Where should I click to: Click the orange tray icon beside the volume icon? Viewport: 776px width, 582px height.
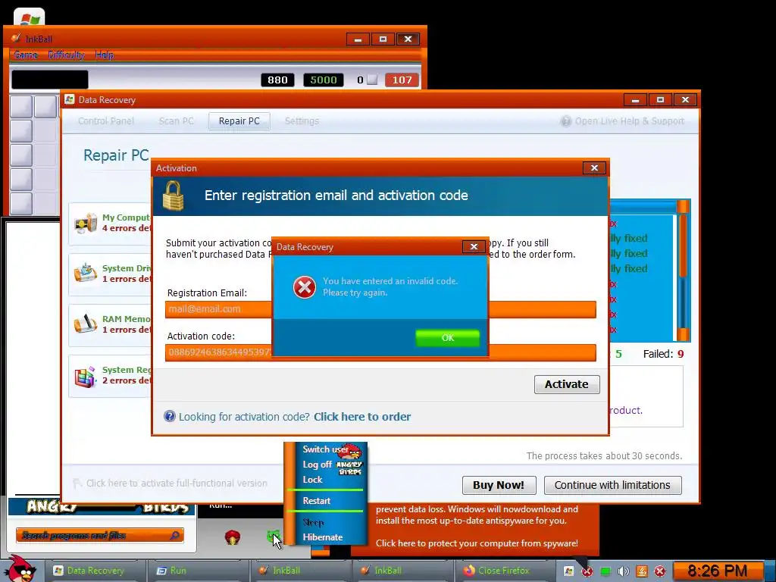[x=642, y=571]
